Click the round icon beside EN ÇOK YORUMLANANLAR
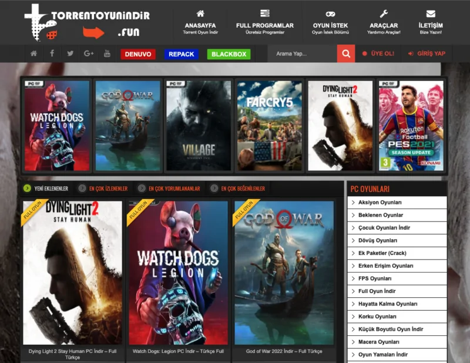 coord(142,188)
